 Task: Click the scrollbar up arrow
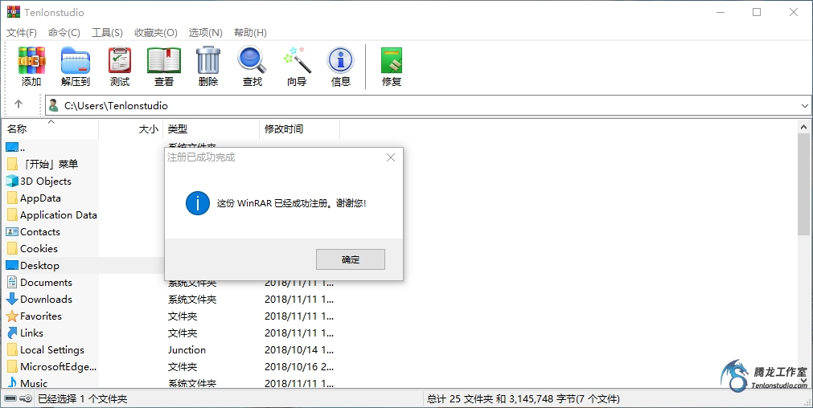point(804,126)
